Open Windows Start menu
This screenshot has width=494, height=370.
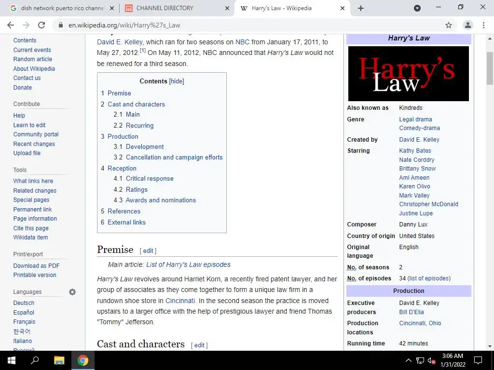(12, 360)
